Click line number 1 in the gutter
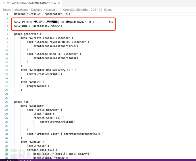The height and width of the screenshot is (161, 196). pyautogui.click(x=8, y=14)
